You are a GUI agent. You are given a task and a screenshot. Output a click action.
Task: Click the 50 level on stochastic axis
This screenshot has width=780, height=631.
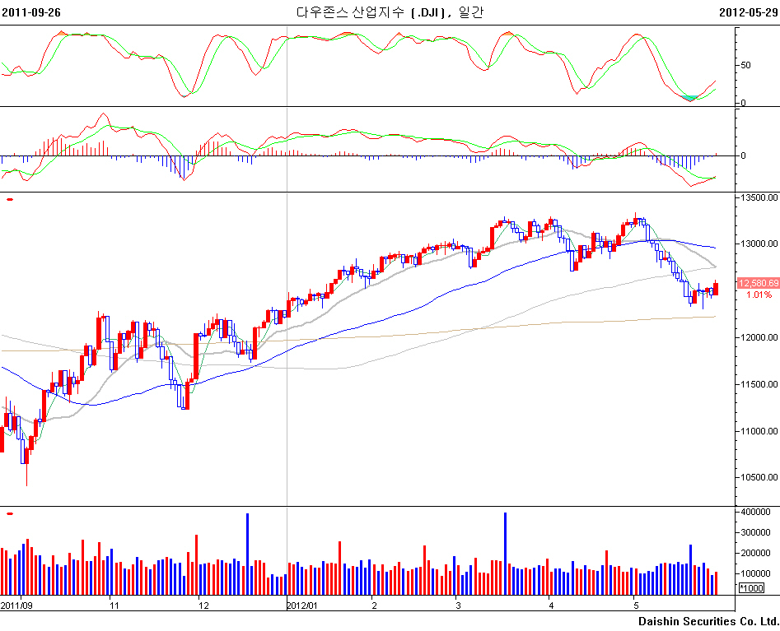click(x=745, y=64)
